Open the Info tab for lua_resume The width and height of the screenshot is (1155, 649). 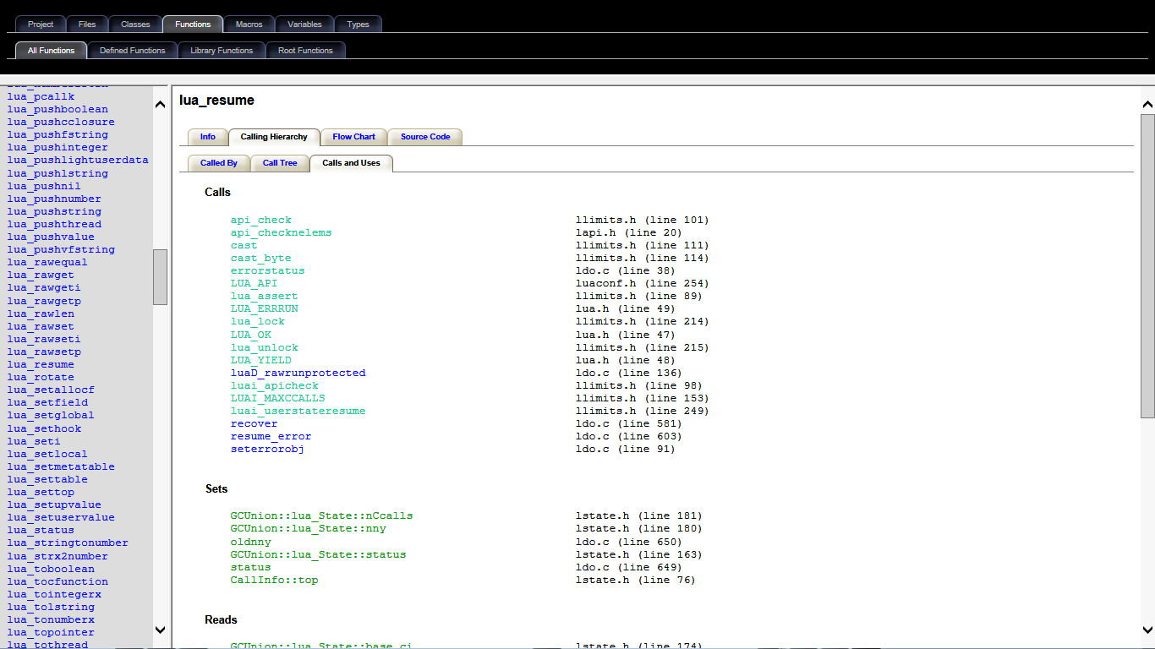click(x=208, y=137)
